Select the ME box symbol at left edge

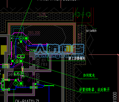3,85
